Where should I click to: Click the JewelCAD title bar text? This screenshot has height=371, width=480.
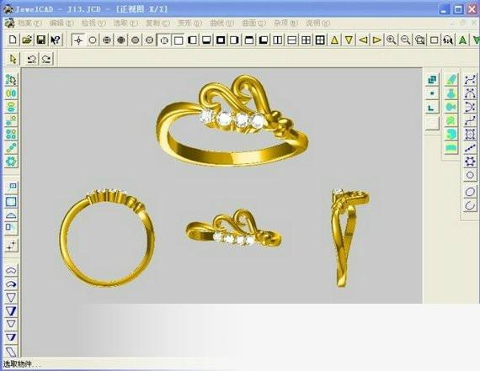coord(91,9)
